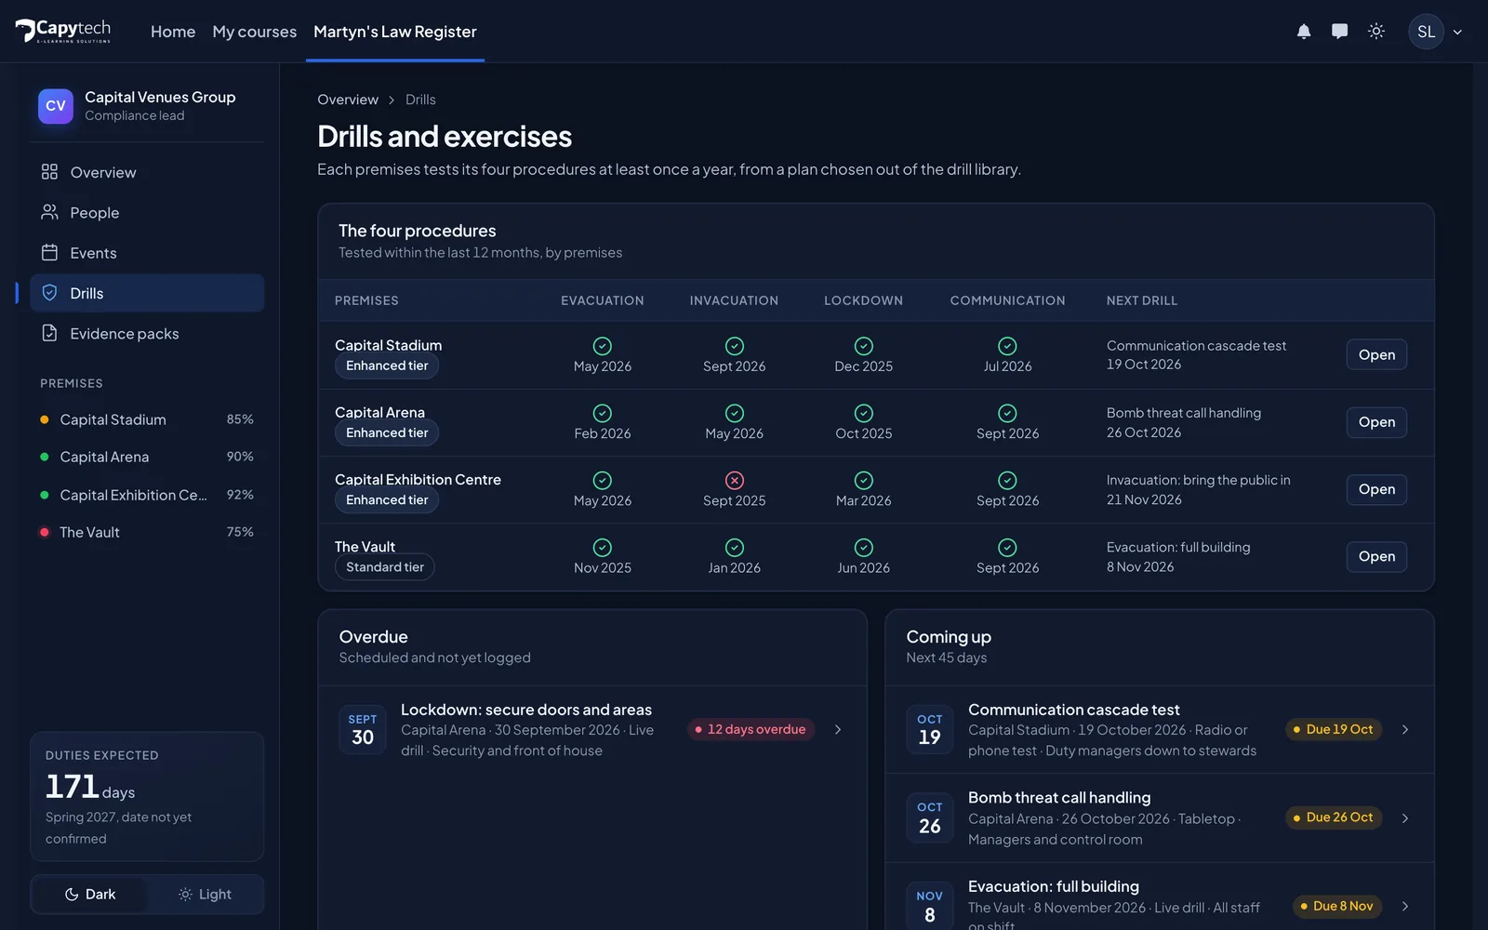Screen dimensions: 1488x930
Task: Open Evidence packs in the sidebar
Action: (x=147, y=334)
